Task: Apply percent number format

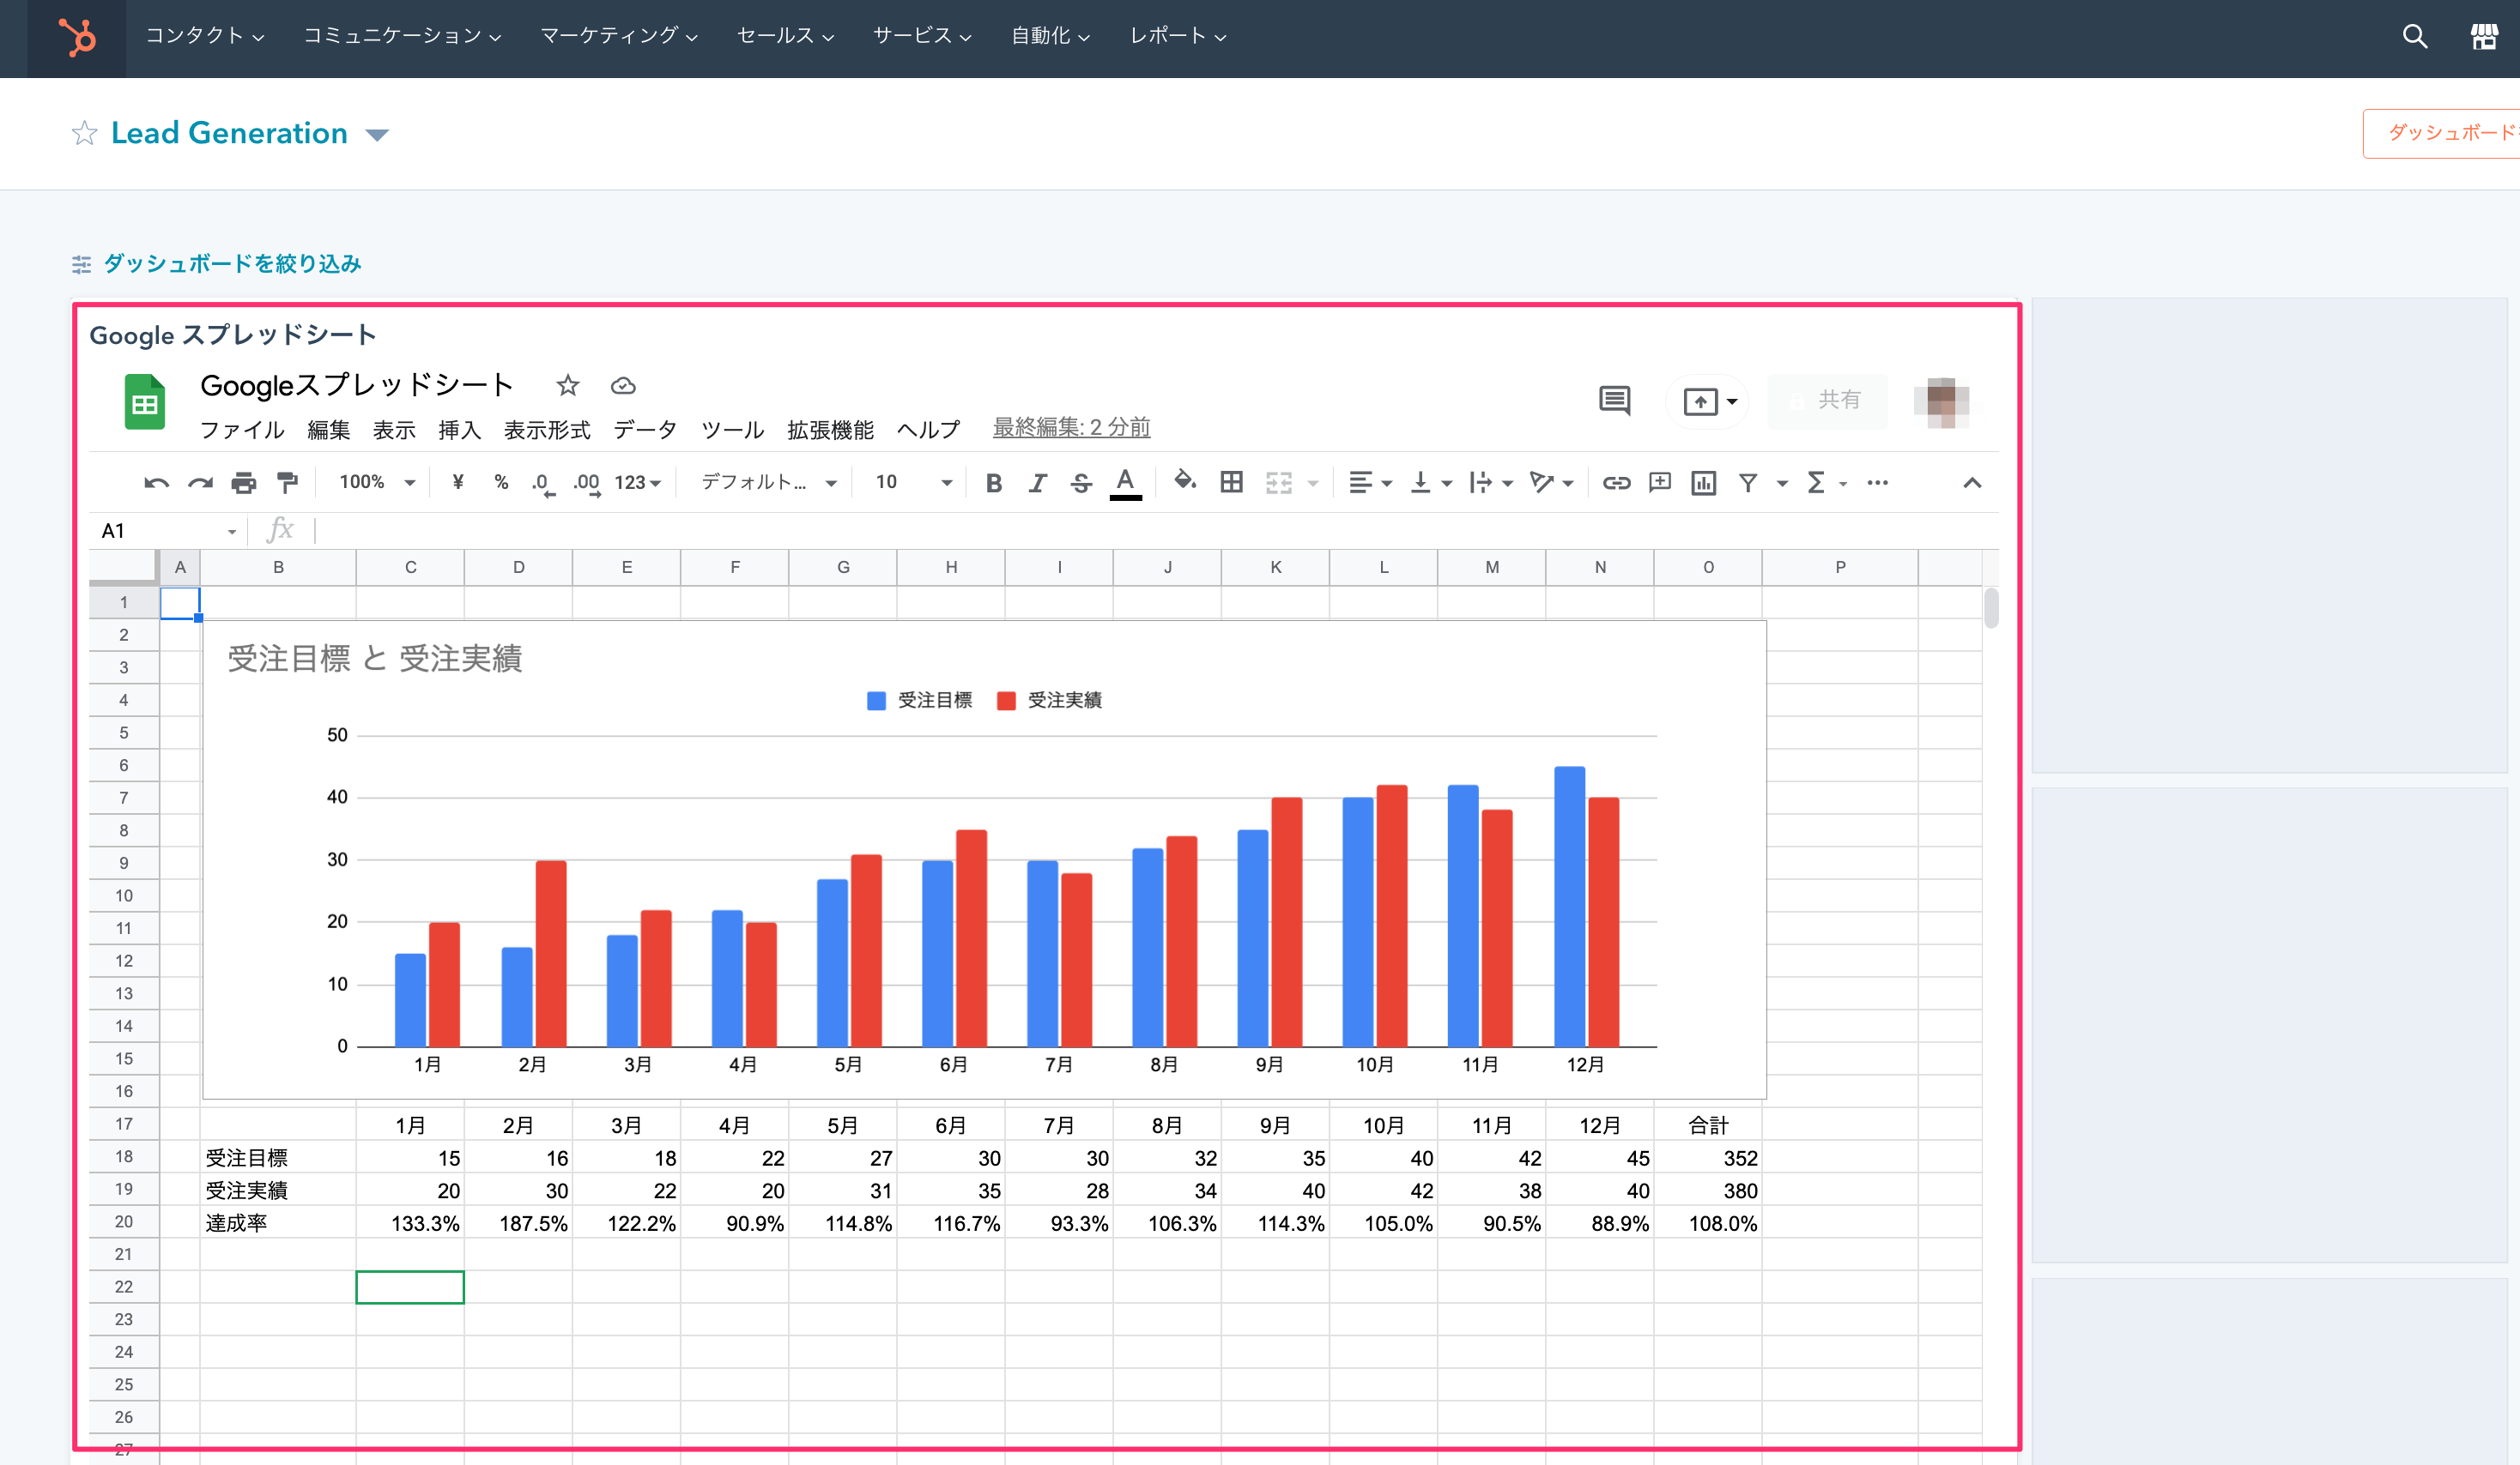Action: tap(501, 482)
